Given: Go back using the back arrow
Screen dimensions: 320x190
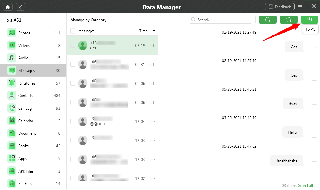Looking at the screenshot, I should click(x=20, y=7).
